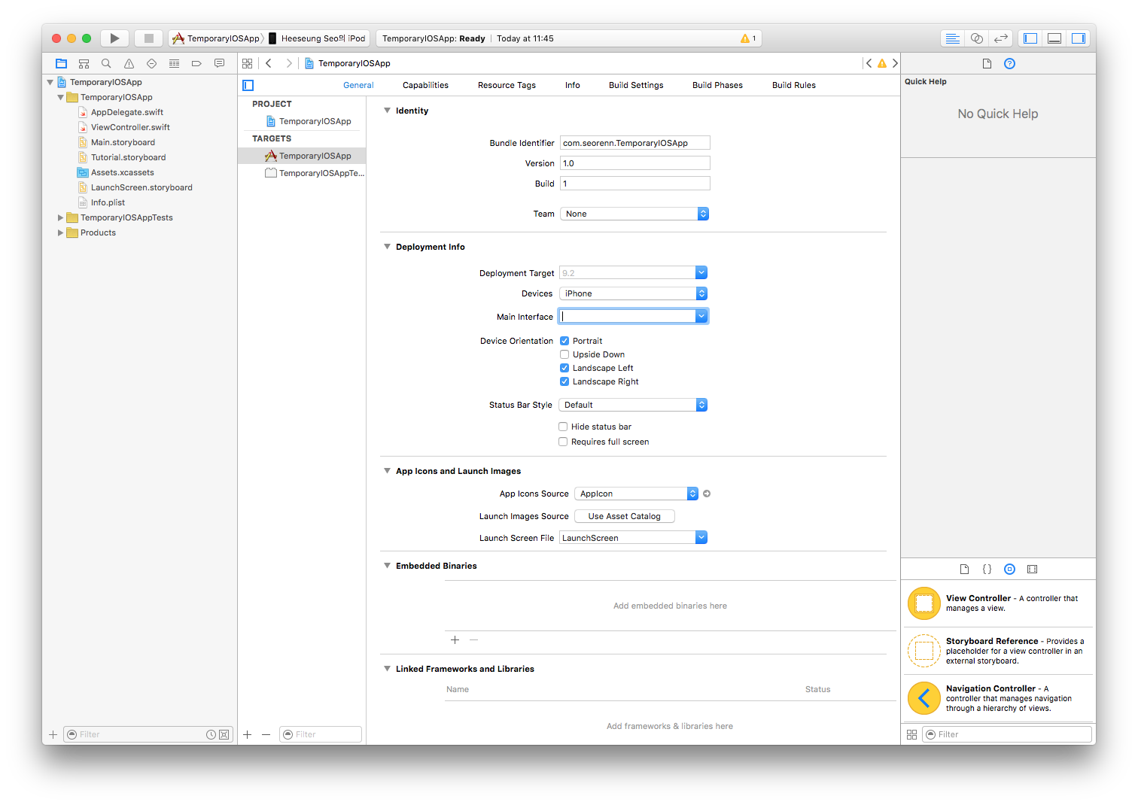
Task: Open the Info tab
Action: (573, 85)
